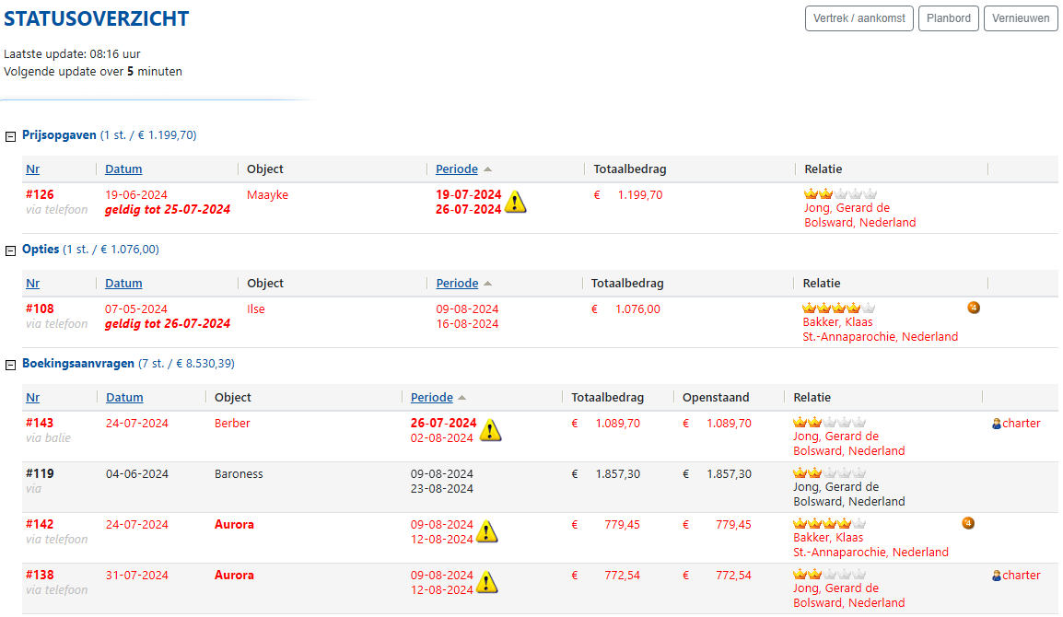Collapse the Boekingsaanvragen section
The width and height of the screenshot is (1063, 617).
pos(11,365)
